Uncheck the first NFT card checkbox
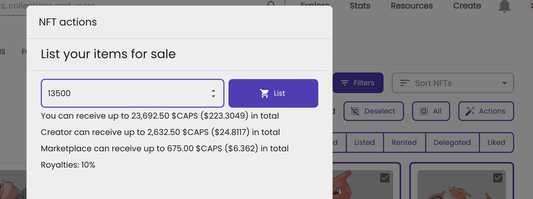This screenshot has width=533, height=199. (385, 178)
